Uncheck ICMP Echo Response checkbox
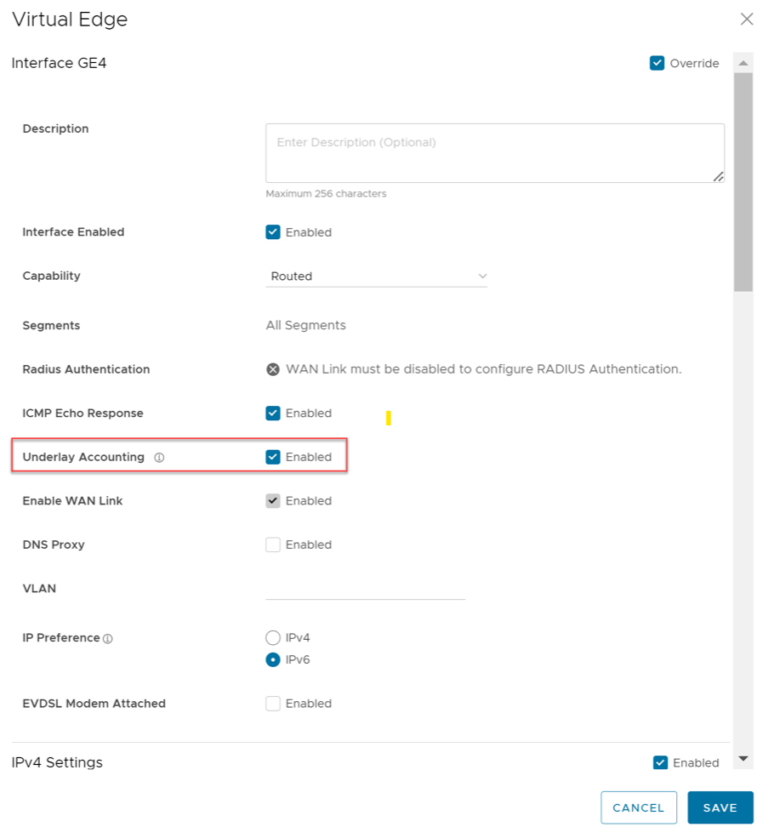The image size is (757, 827). click(273, 413)
